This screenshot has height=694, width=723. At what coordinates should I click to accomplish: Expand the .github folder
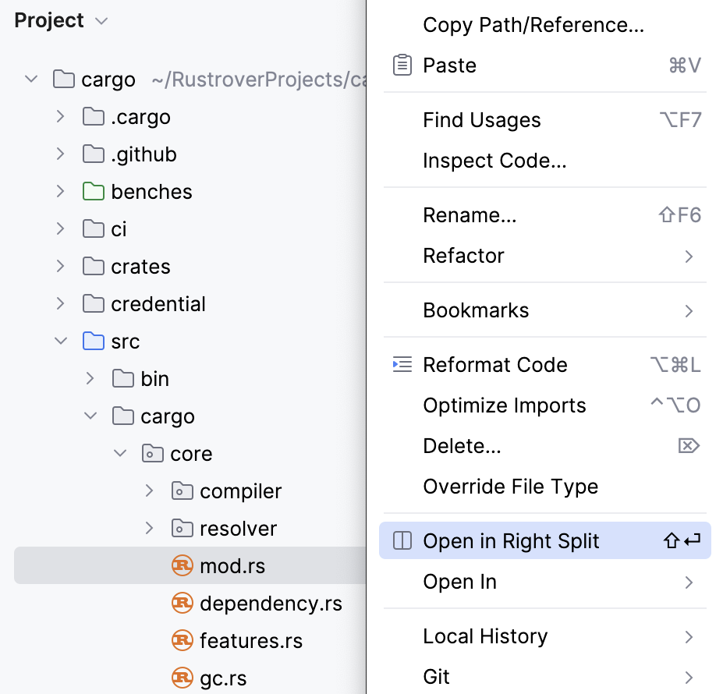point(61,154)
